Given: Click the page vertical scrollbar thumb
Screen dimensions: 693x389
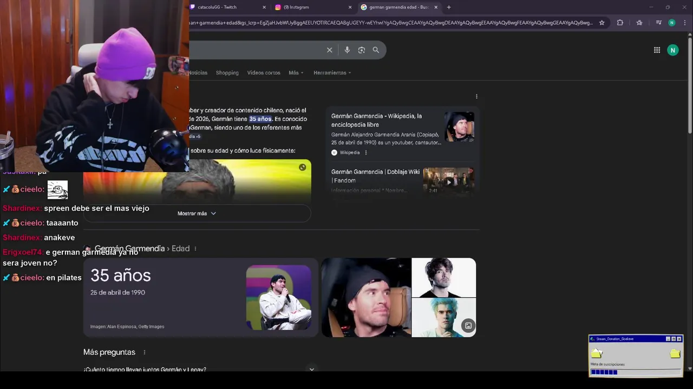Looking at the screenshot, I should [690, 84].
